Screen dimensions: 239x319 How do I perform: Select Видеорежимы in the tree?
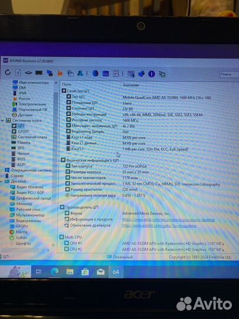28,220
